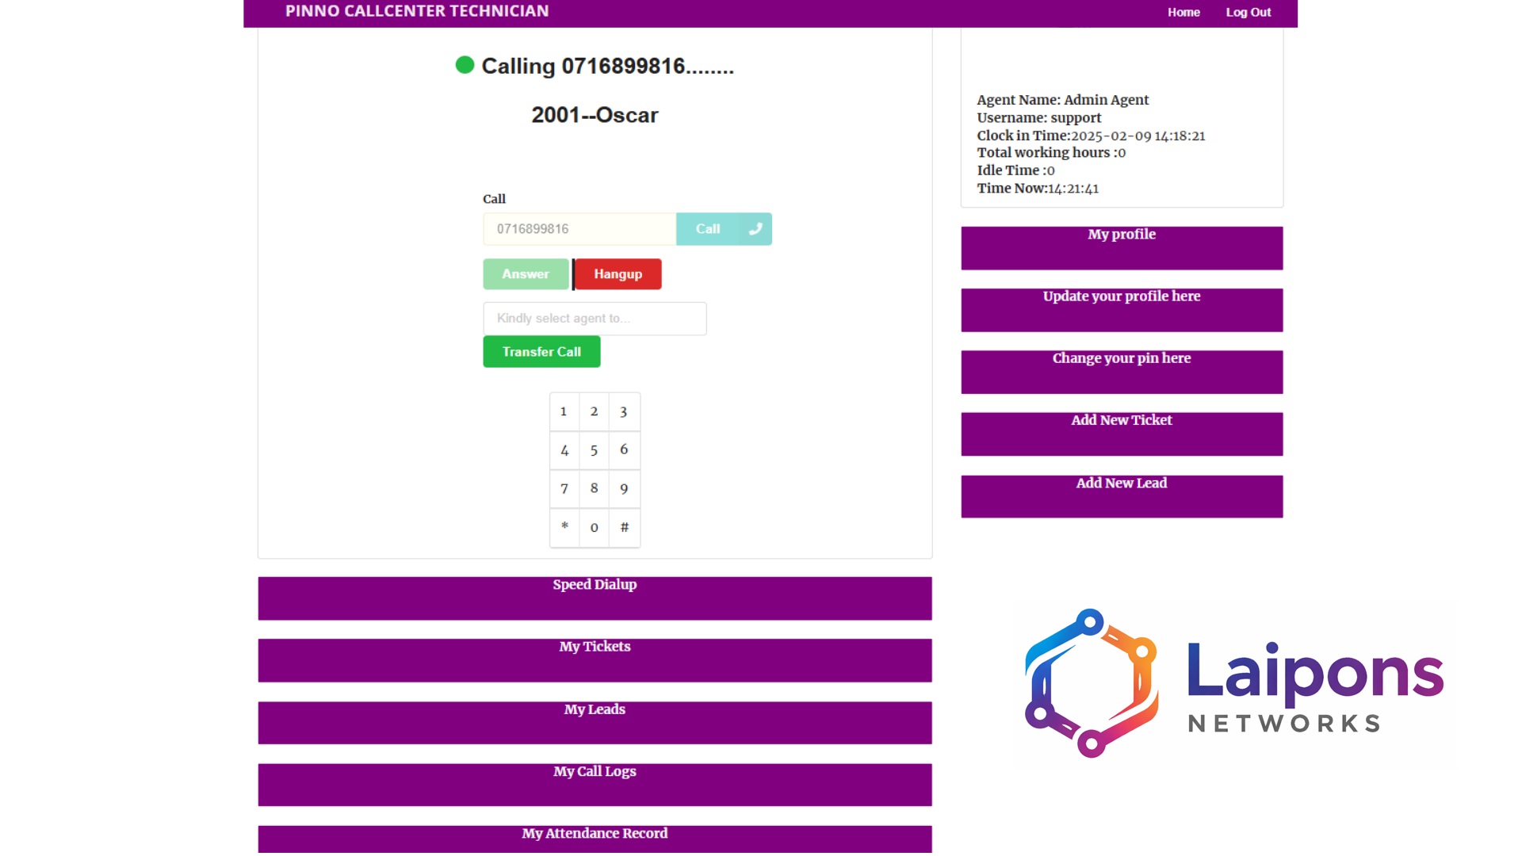Expand the Speed Dialup section
Image resolution: width=1522 pixels, height=856 pixels.
(x=595, y=598)
